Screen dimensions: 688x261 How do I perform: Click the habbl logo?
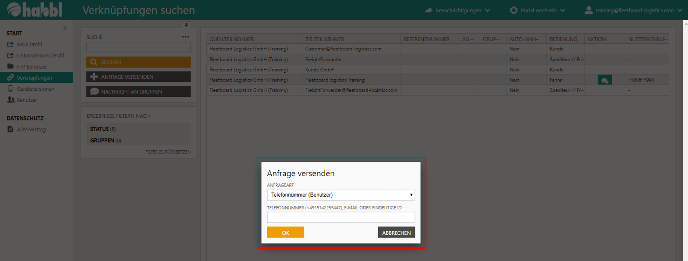(35, 10)
